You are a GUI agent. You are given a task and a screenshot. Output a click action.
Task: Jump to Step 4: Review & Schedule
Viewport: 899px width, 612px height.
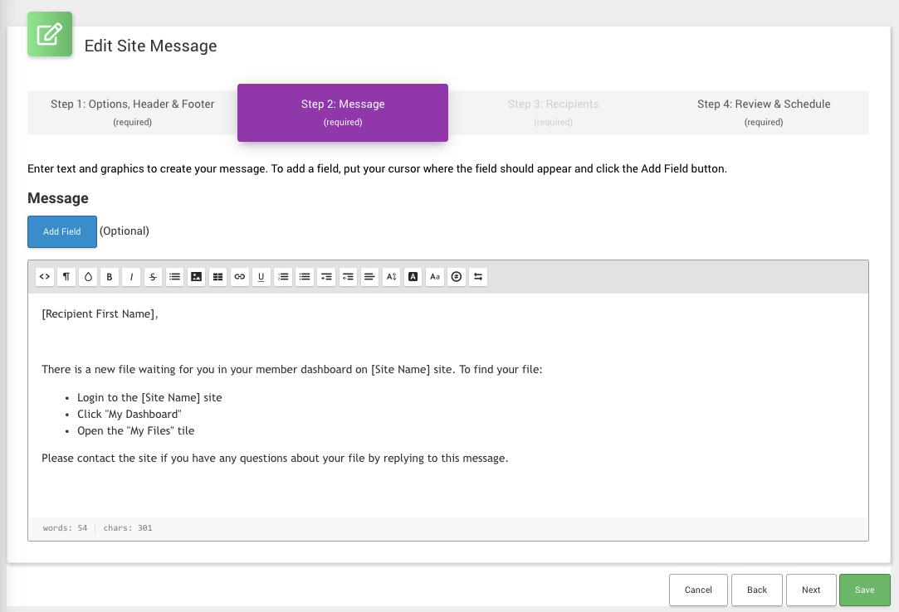click(763, 112)
